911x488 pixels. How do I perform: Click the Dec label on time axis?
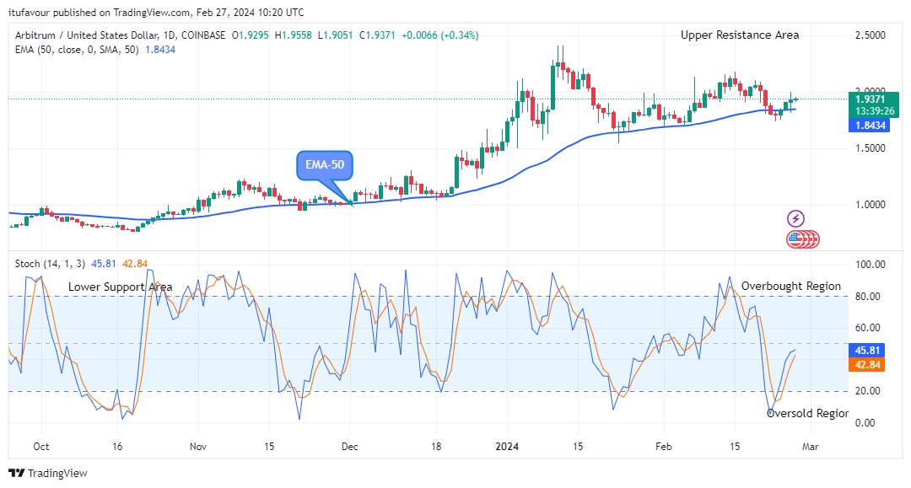pos(352,446)
